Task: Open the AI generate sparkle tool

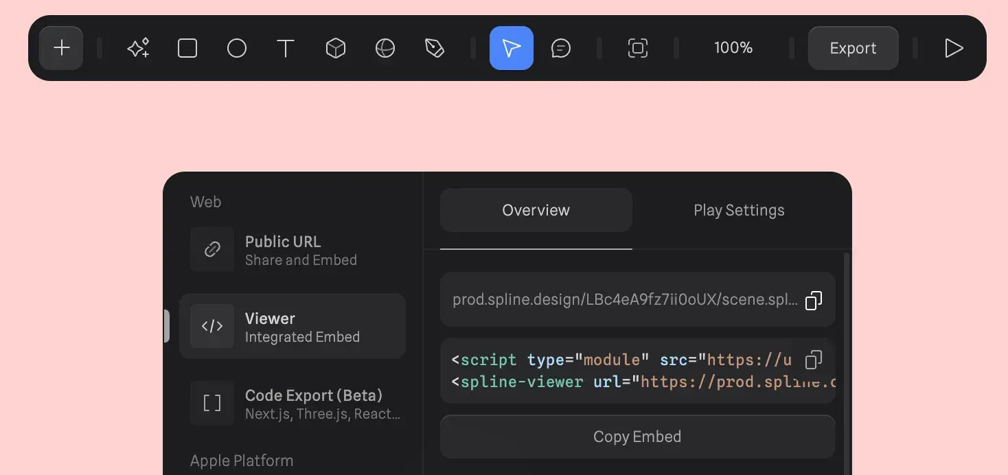Action: [x=138, y=48]
